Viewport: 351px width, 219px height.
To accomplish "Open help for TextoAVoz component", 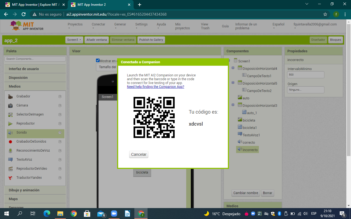I will tap(60, 160).
